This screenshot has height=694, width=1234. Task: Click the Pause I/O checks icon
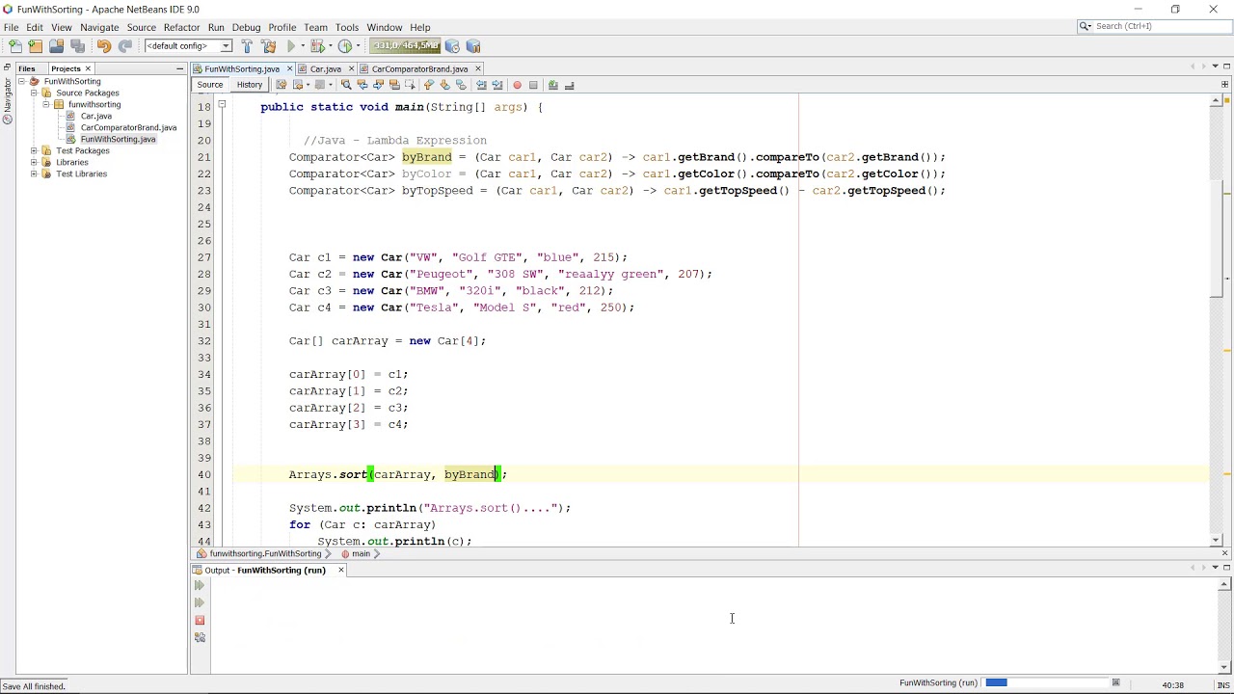pyautogui.click(x=473, y=45)
